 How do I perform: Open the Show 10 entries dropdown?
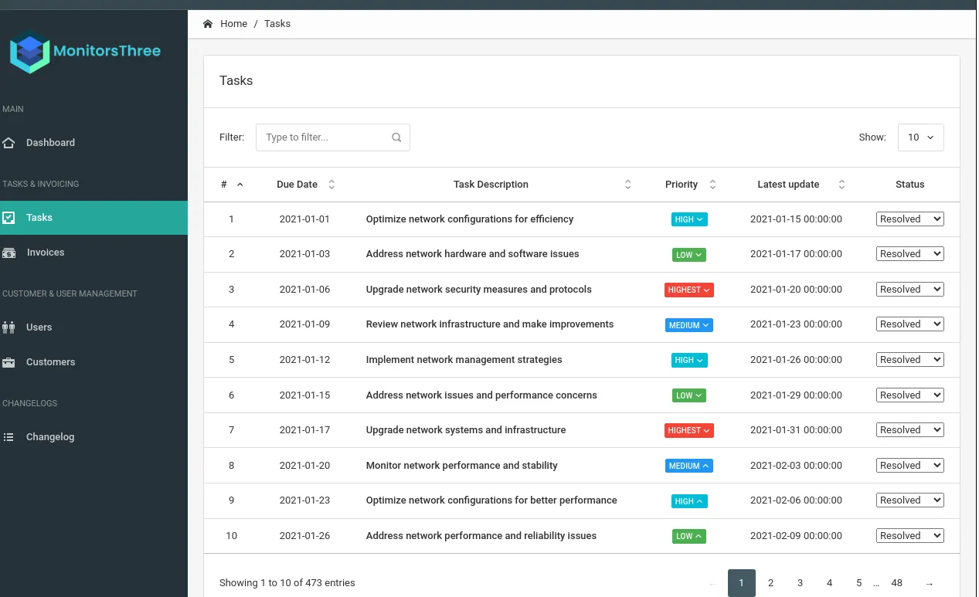tap(921, 137)
